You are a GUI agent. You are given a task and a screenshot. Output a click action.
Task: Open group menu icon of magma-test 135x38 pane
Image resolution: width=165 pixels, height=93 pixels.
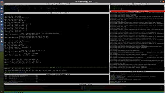coord(4,13)
